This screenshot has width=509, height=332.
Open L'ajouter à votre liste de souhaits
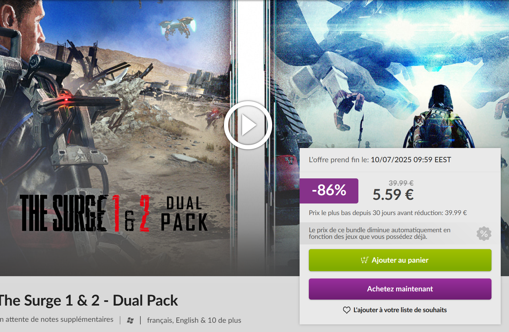400,310
